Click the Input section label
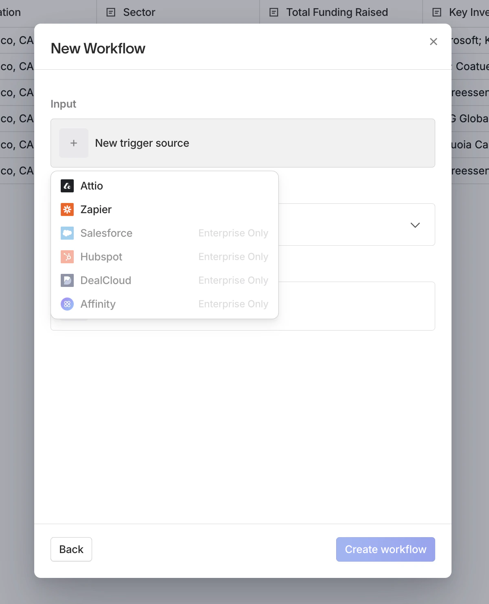Image resolution: width=489 pixels, height=604 pixels. (63, 104)
